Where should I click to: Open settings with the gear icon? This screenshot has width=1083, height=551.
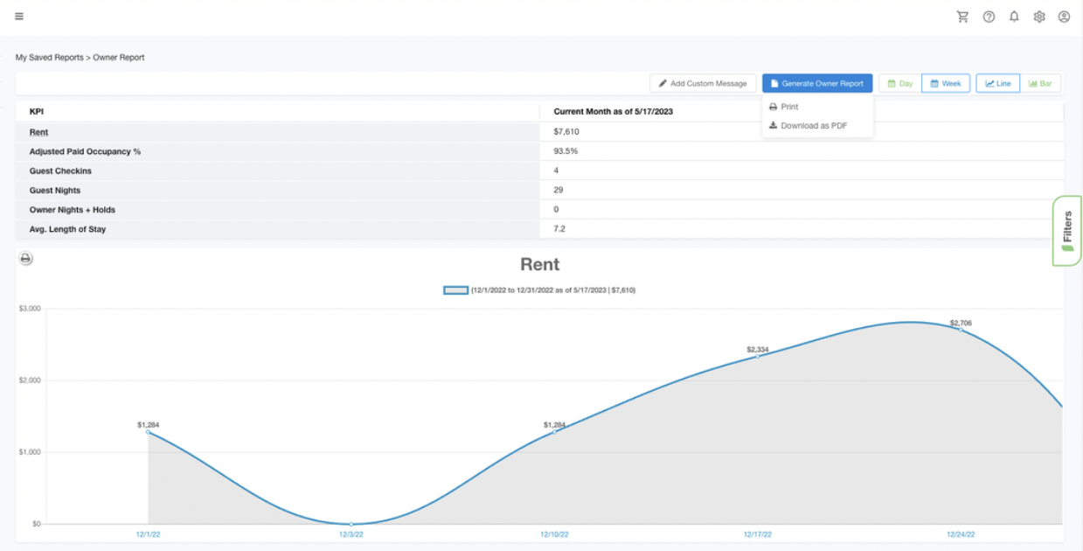(1039, 17)
